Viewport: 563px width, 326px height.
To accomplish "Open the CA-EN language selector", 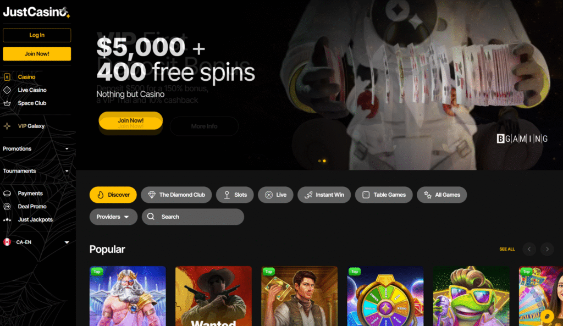I will click(36, 242).
